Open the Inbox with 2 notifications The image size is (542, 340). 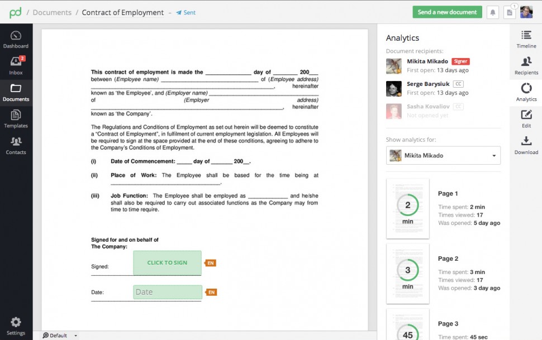point(16,66)
